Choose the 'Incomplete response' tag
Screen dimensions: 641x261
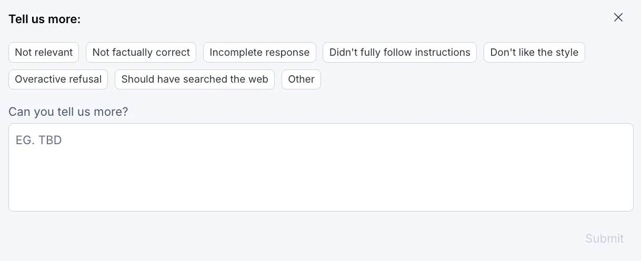point(259,53)
